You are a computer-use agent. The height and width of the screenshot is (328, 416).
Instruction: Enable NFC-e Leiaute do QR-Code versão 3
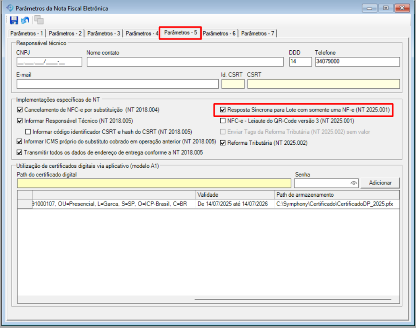pyautogui.click(x=223, y=121)
